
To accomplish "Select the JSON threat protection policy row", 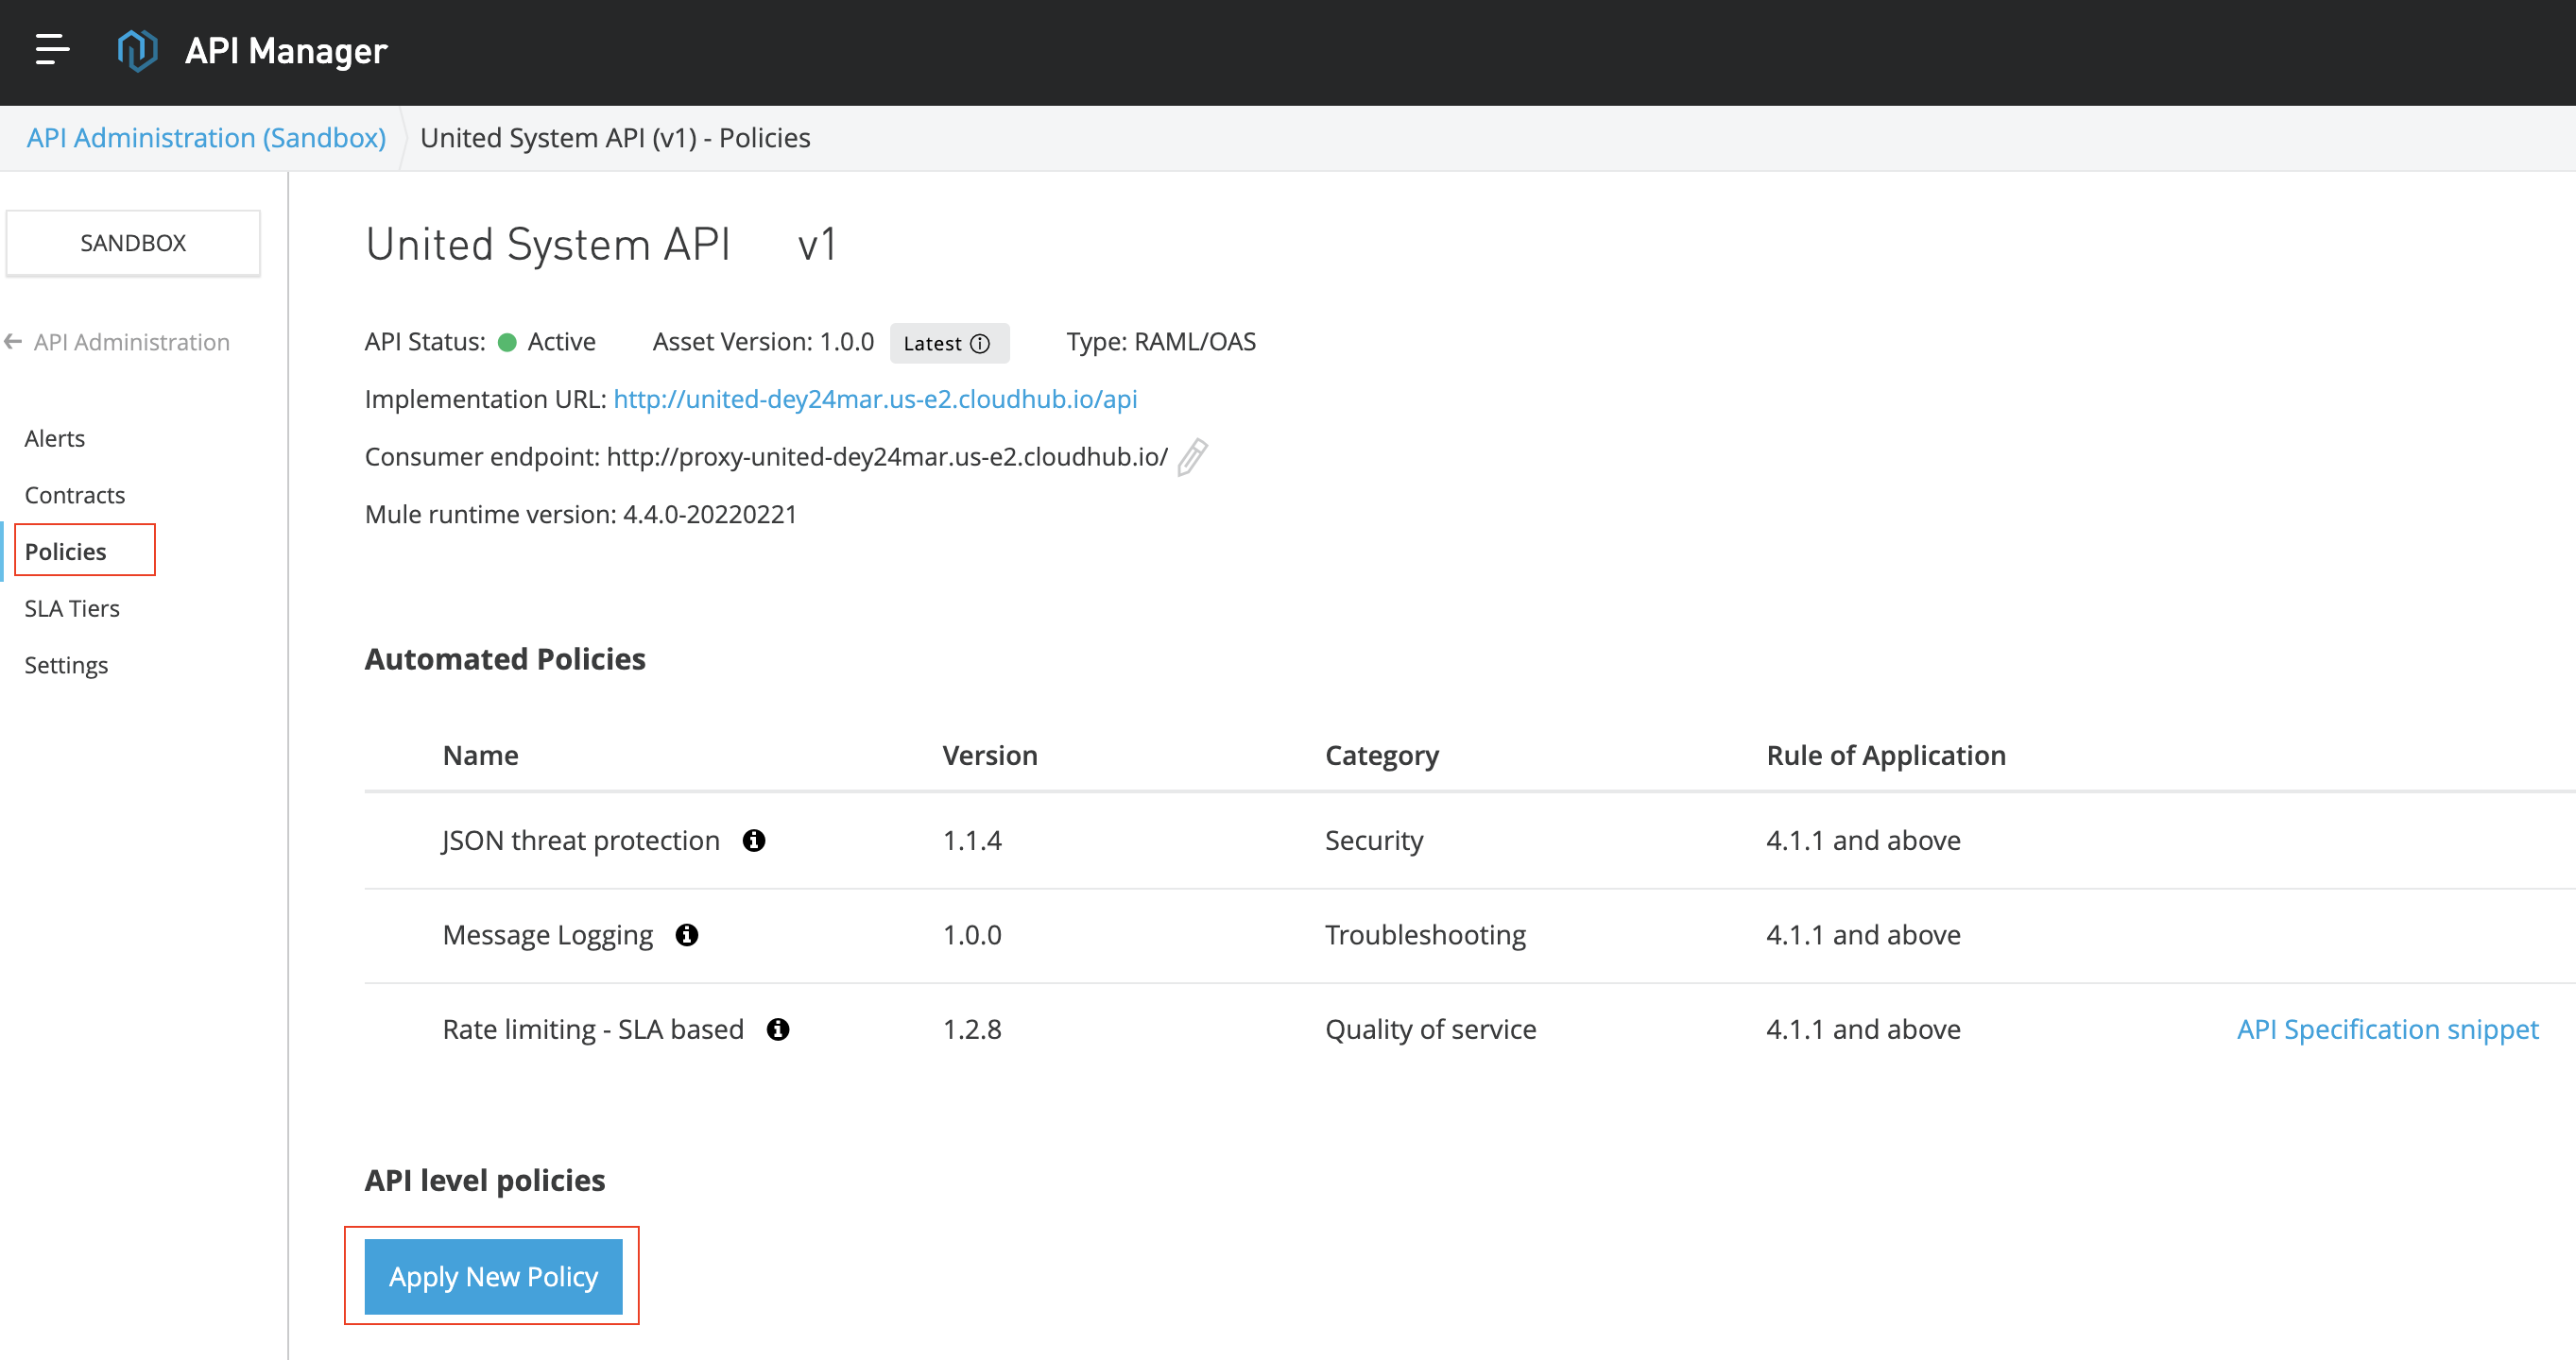I will (x=580, y=840).
